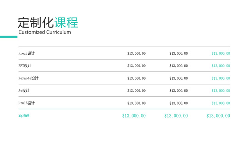Screen dimensions: 248x141
Task: Click the Keynote设计 row label
Action: (29, 78)
